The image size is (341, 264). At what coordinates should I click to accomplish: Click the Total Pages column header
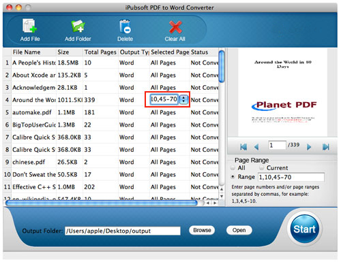pyautogui.click(x=100, y=52)
